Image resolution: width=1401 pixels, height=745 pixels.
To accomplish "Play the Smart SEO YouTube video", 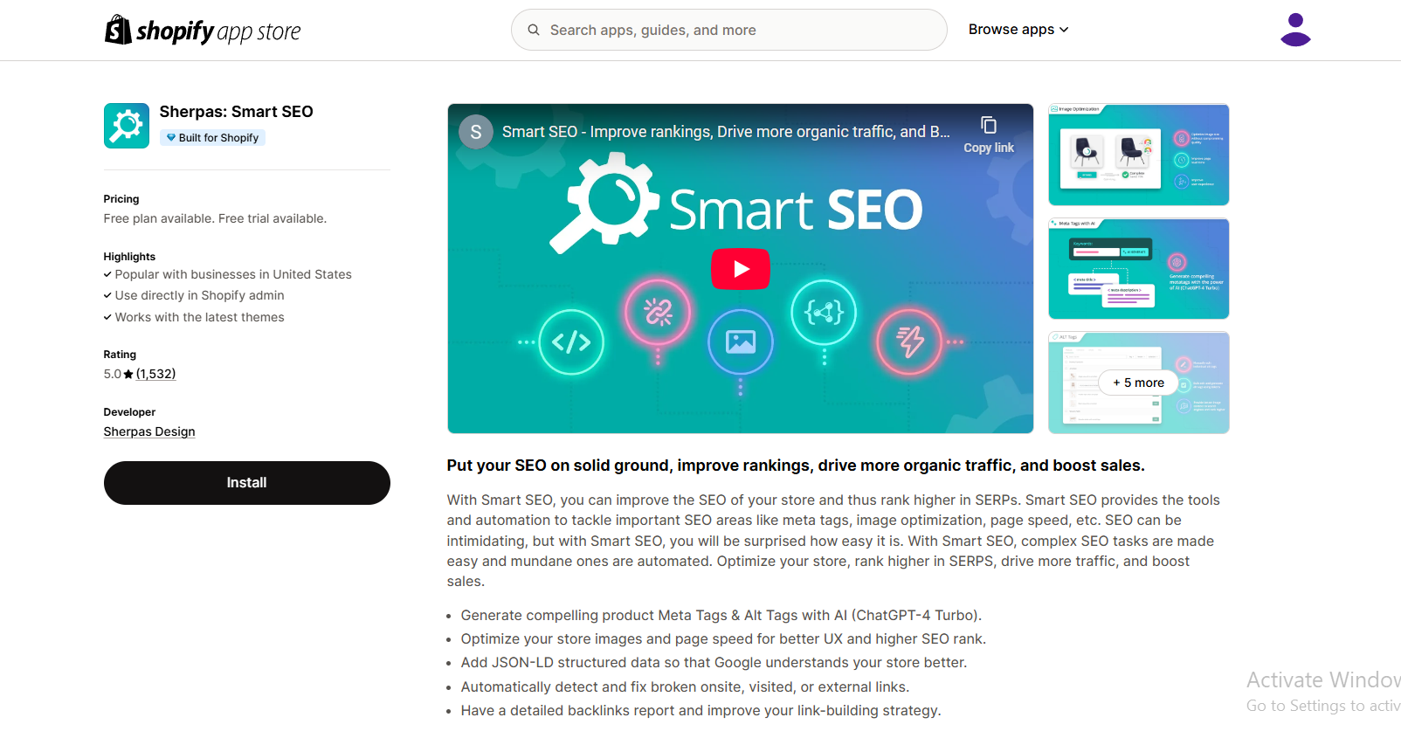I will click(x=740, y=269).
